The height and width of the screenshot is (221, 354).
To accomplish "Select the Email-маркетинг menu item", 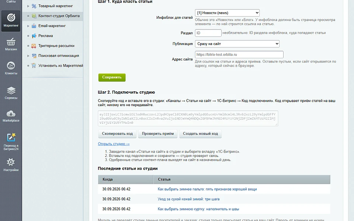I will (x=52, y=26).
